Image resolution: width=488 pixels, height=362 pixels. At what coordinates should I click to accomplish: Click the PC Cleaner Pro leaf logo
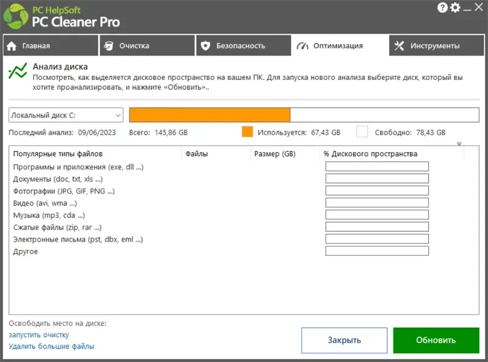click(x=16, y=17)
